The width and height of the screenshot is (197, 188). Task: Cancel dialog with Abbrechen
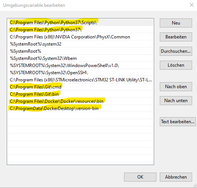(176, 177)
